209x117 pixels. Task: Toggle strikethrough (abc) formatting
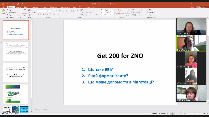pyautogui.click(x=48, y=14)
